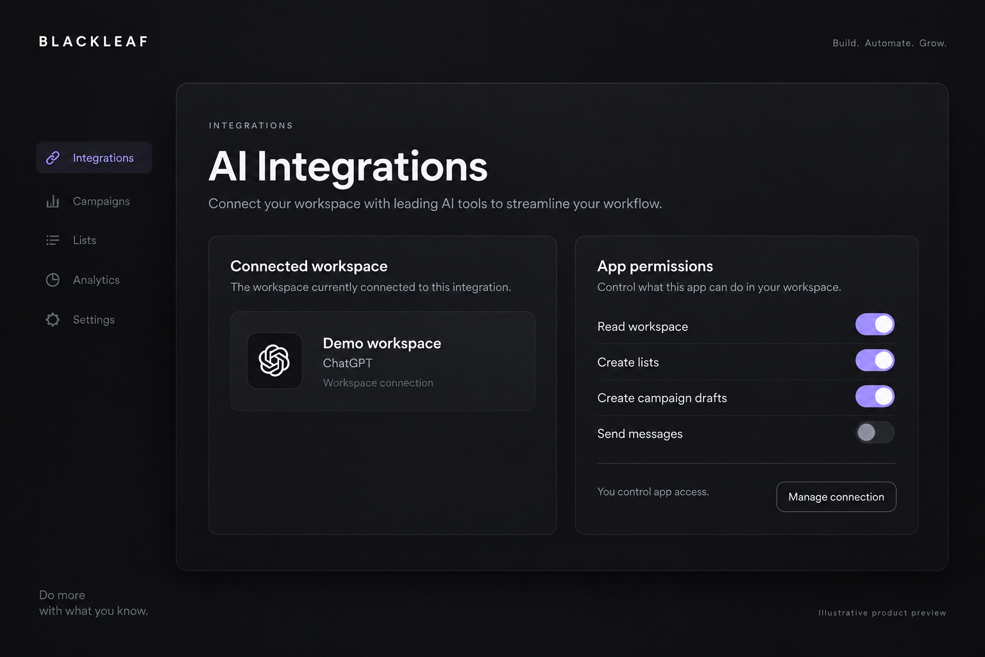
Task: Click 'Do more with what you know.' text
Action: tap(94, 603)
